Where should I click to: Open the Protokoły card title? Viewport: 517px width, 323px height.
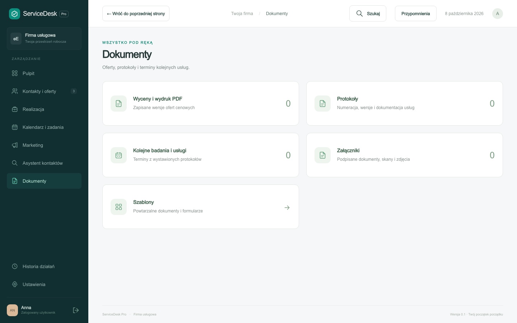348,99
